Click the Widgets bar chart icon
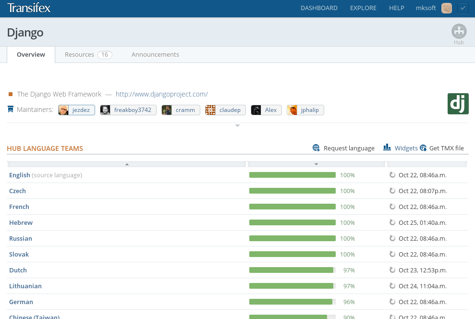This screenshot has width=475, height=319. pos(387,147)
